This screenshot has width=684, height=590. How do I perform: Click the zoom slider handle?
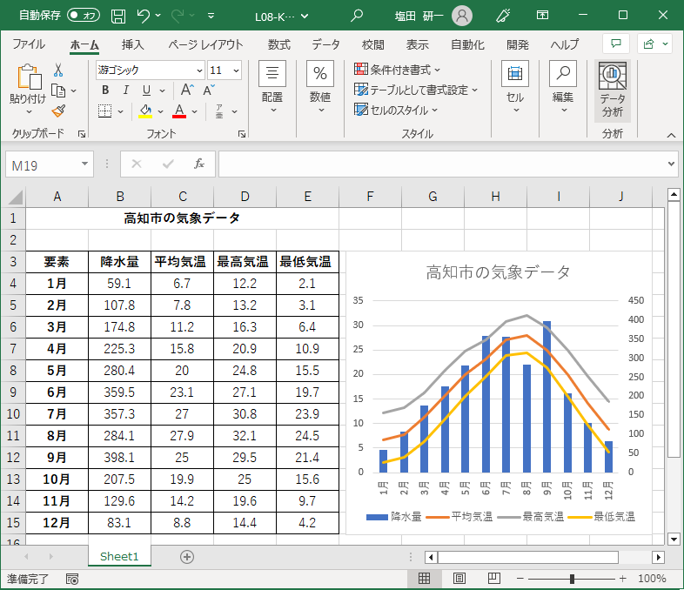tap(572, 579)
